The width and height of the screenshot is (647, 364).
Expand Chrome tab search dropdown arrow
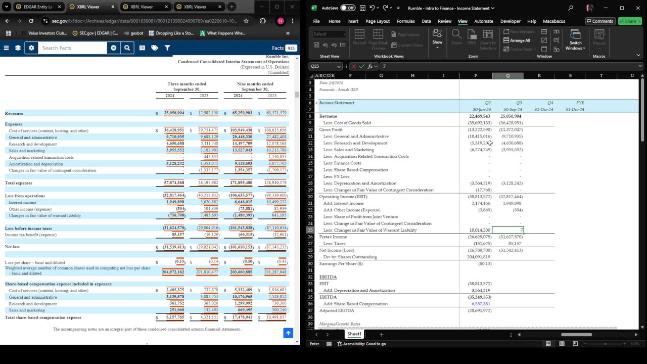(x=7, y=7)
